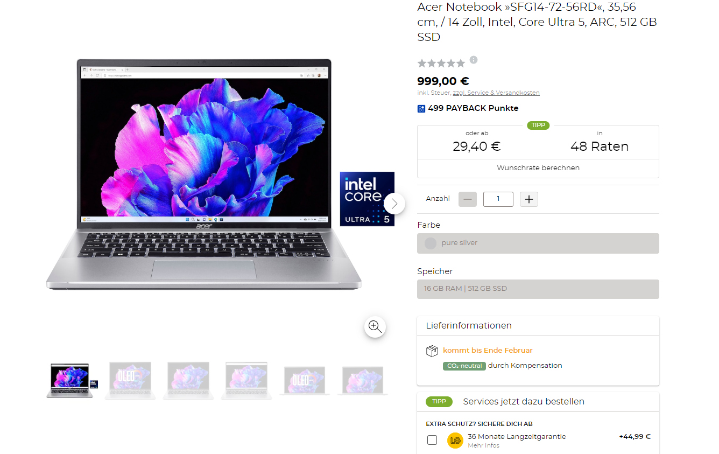The image size is (719, 454).
Task: Click the Service & Versandkosten link
Action: 504,93
